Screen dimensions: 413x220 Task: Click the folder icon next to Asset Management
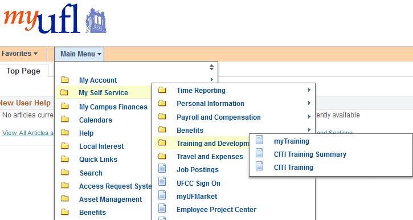(65, 199)
